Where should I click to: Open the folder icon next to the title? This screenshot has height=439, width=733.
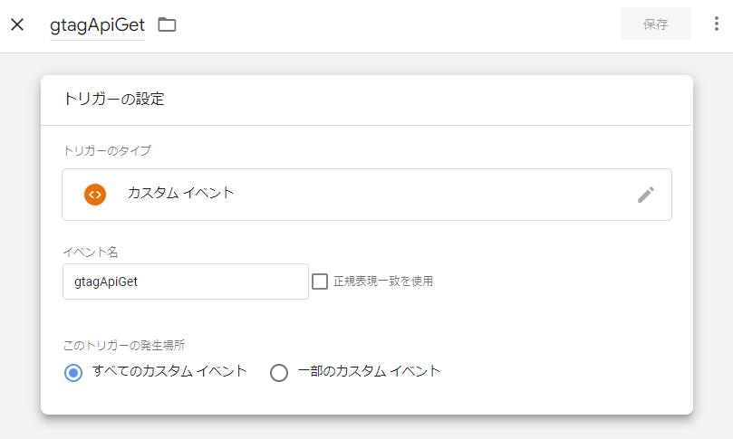coord(167,24)
